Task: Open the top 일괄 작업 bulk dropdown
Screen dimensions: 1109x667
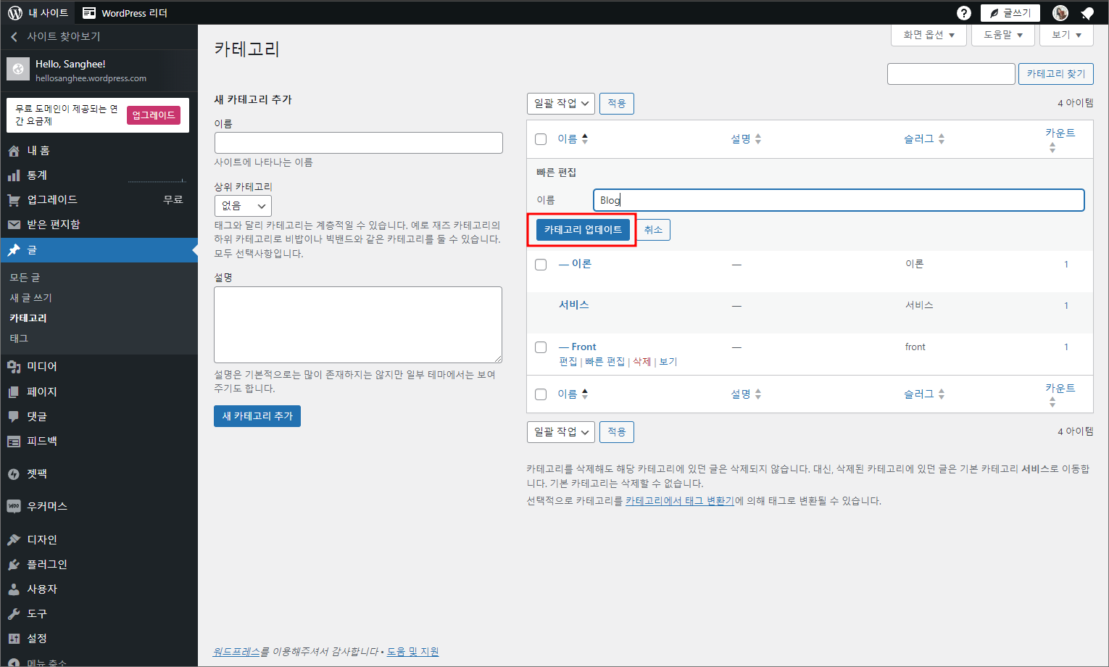Action: tap(561, 104)
